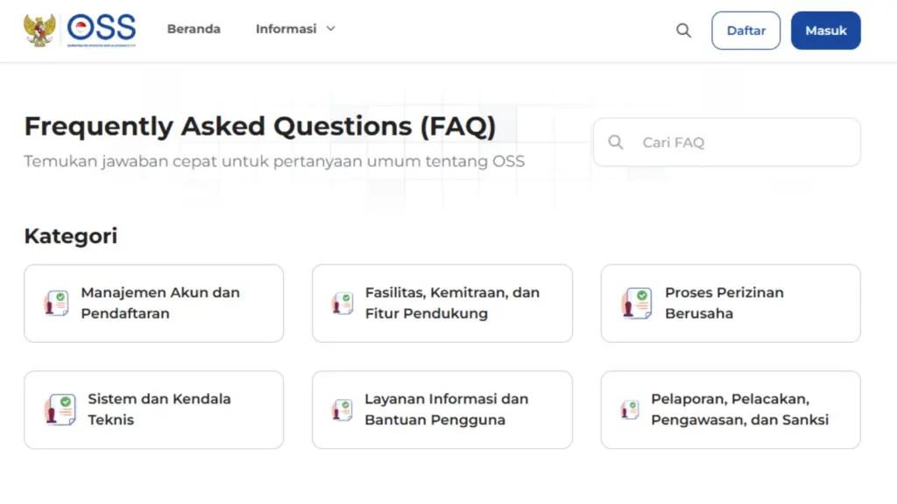Click the Daftar button

click(746, 31)
